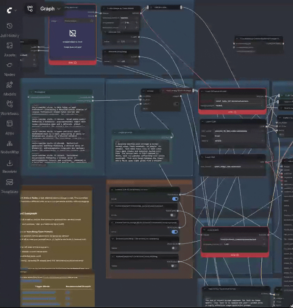293x308 pixels.
Task: Toggle the Enable Img2Img value switch
Action: 173,266
